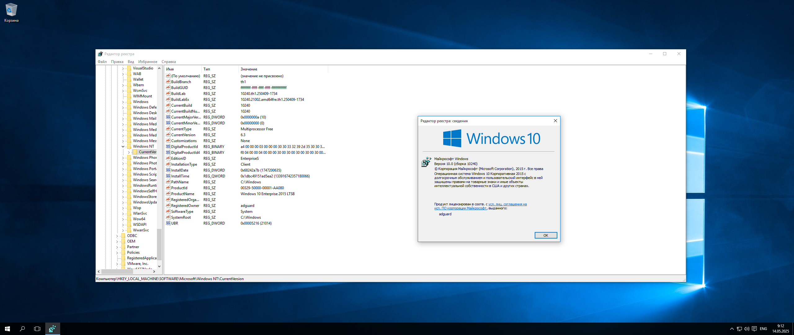Expand the Windows Defender tree node
The height and width of the screenshot is (335, 794).
123,107
